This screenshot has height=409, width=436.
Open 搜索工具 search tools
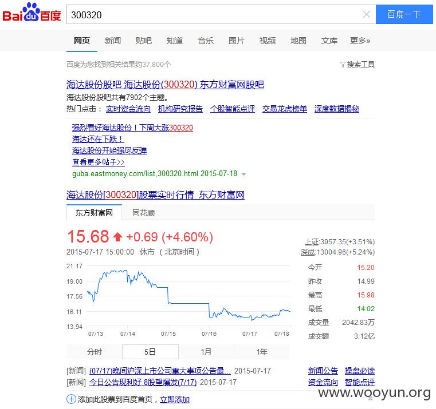(360, 65)
